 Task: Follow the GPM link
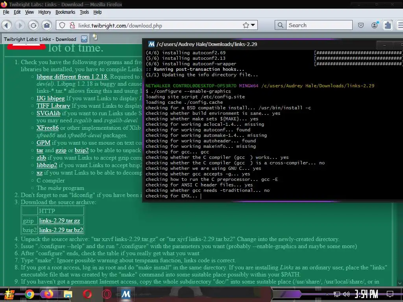click(x=43, y=143)
